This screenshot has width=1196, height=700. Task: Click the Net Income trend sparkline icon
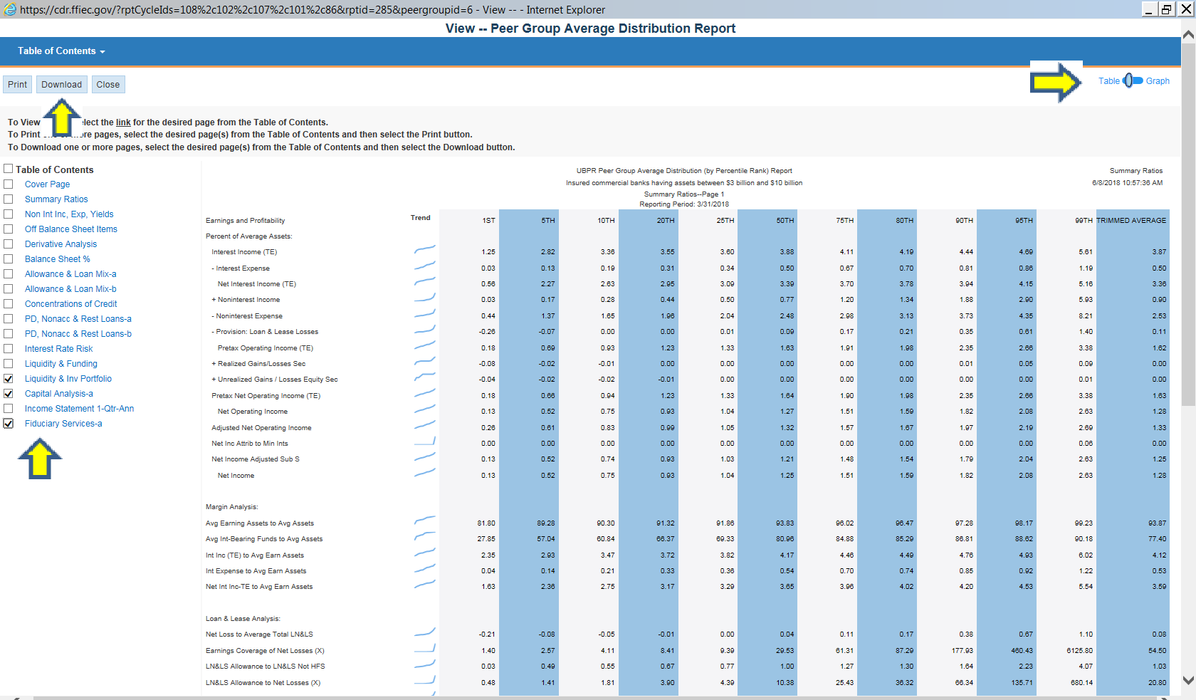(425, 474)
